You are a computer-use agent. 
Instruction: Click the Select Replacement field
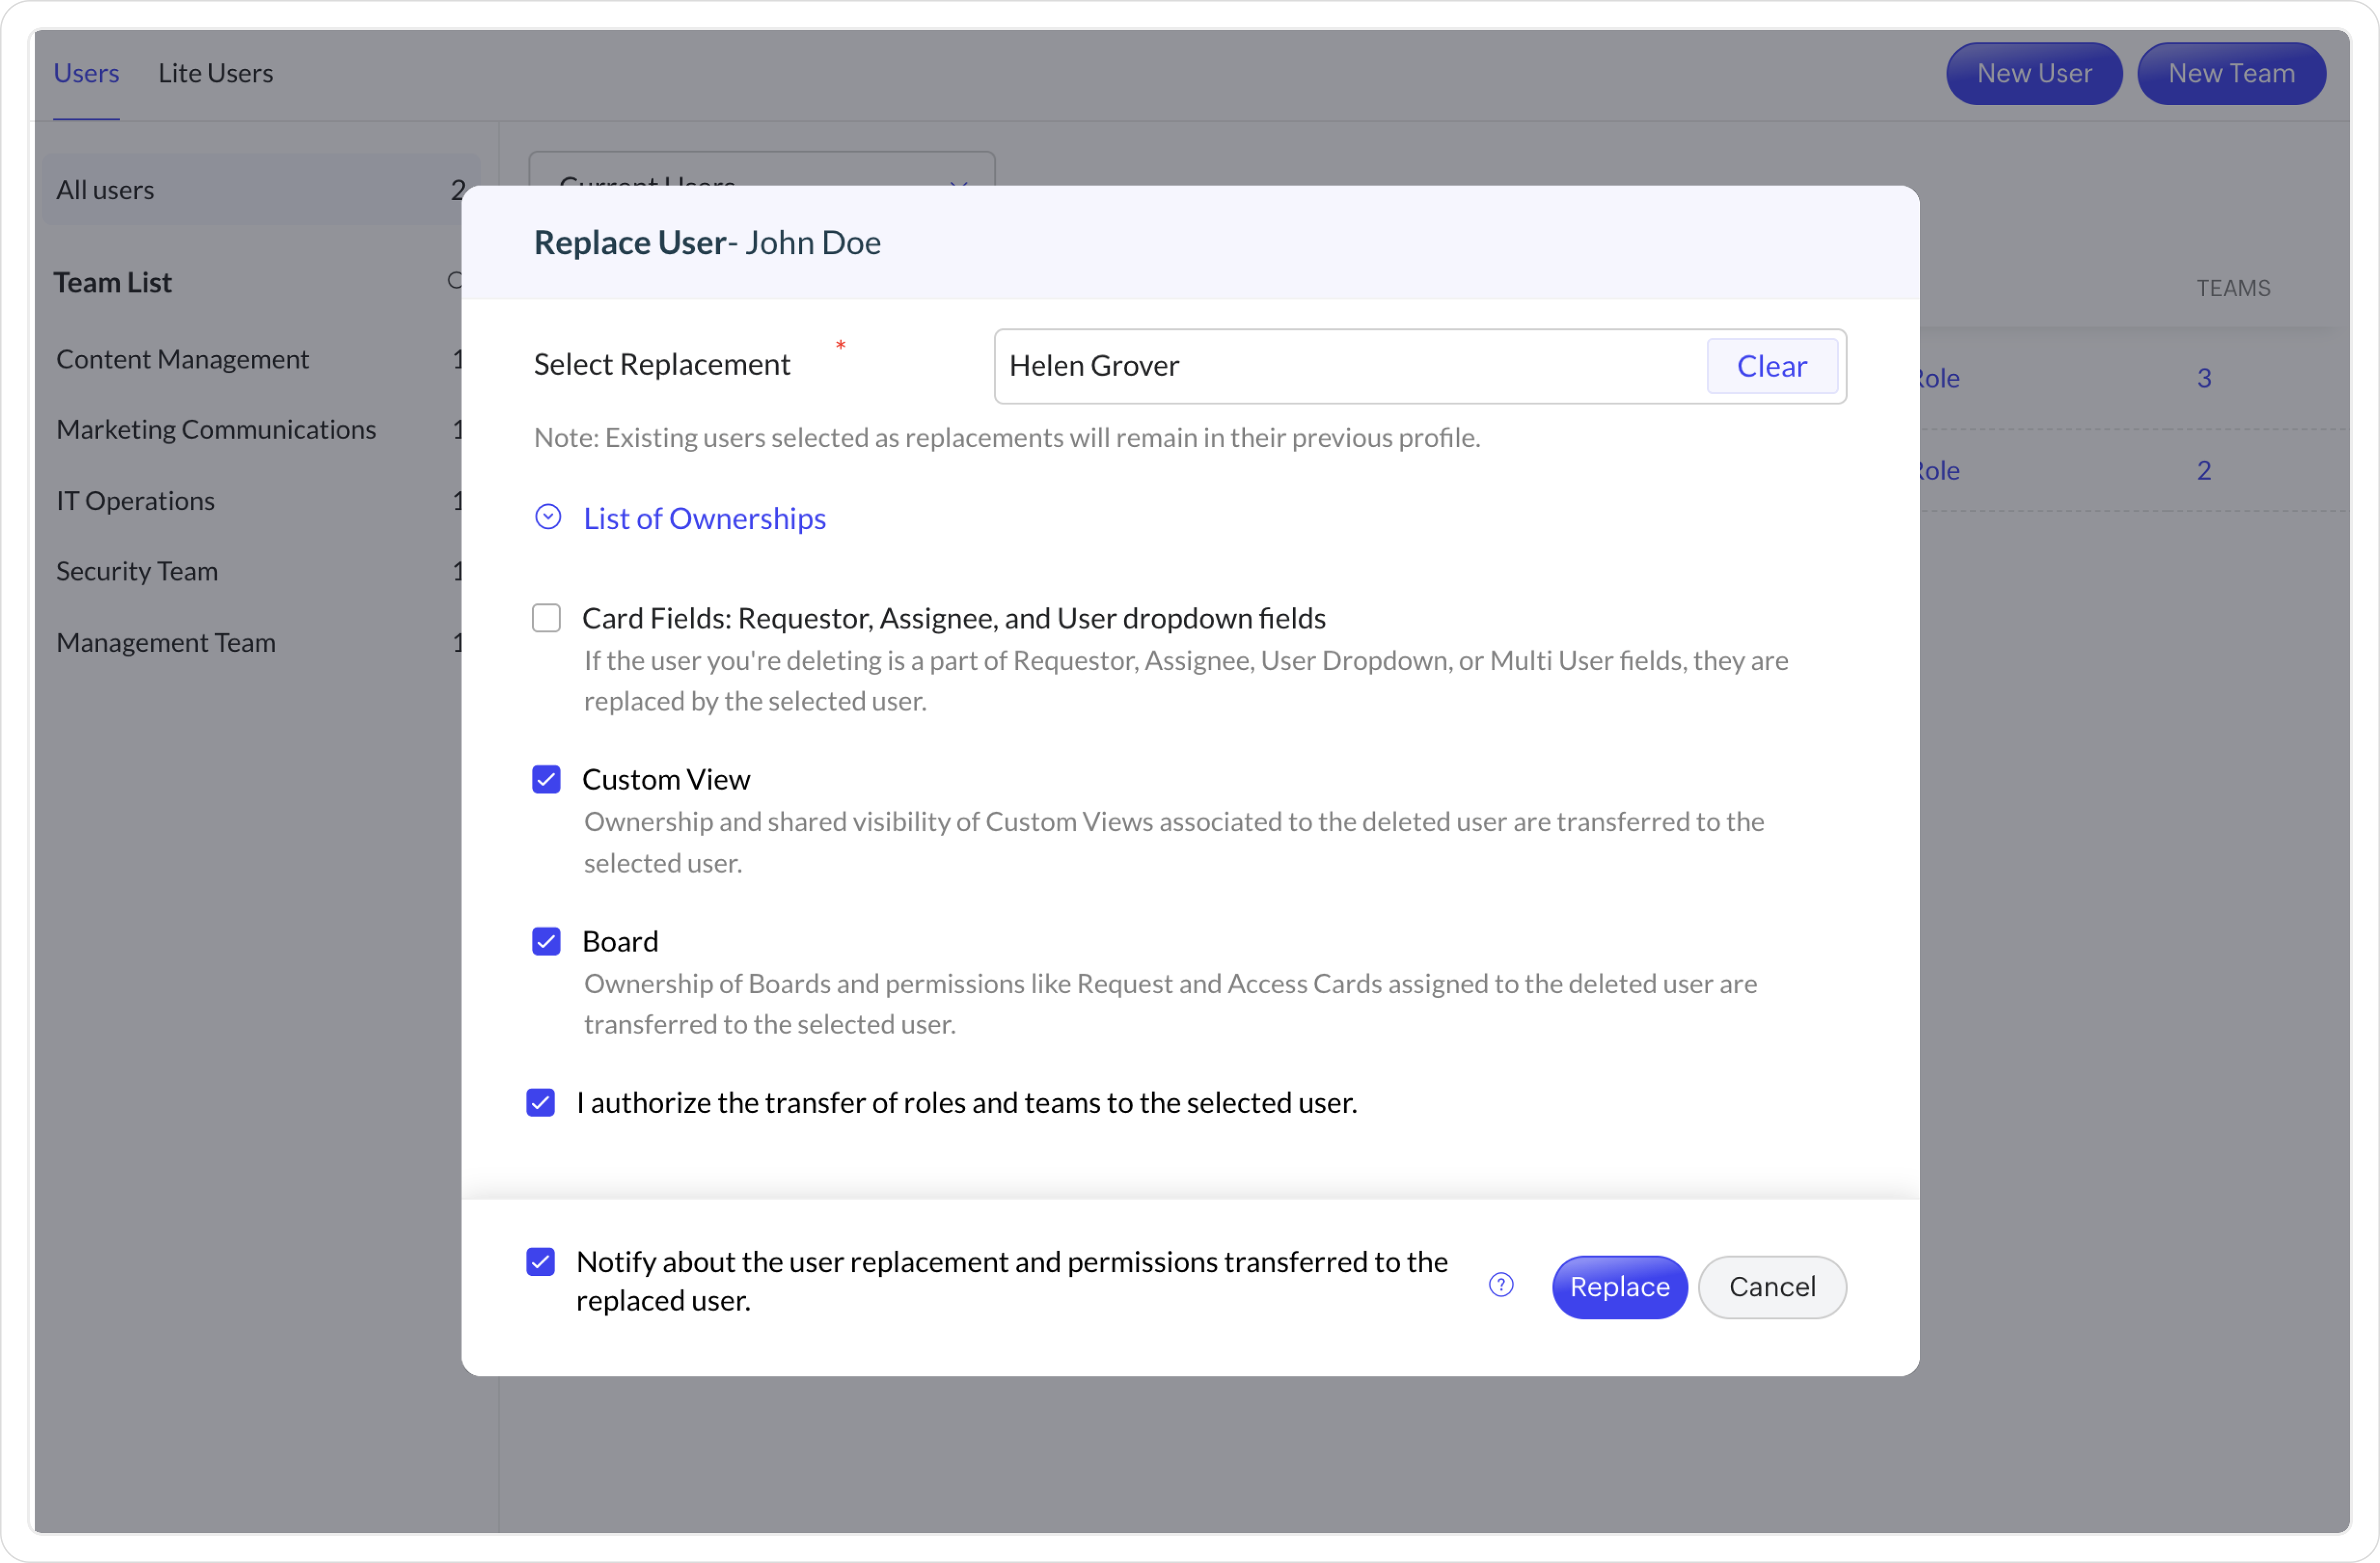(x=1350, y=366)
